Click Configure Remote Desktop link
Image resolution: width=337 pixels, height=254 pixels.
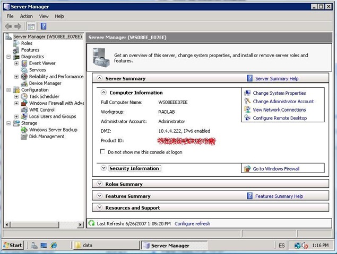pos(279,118)
